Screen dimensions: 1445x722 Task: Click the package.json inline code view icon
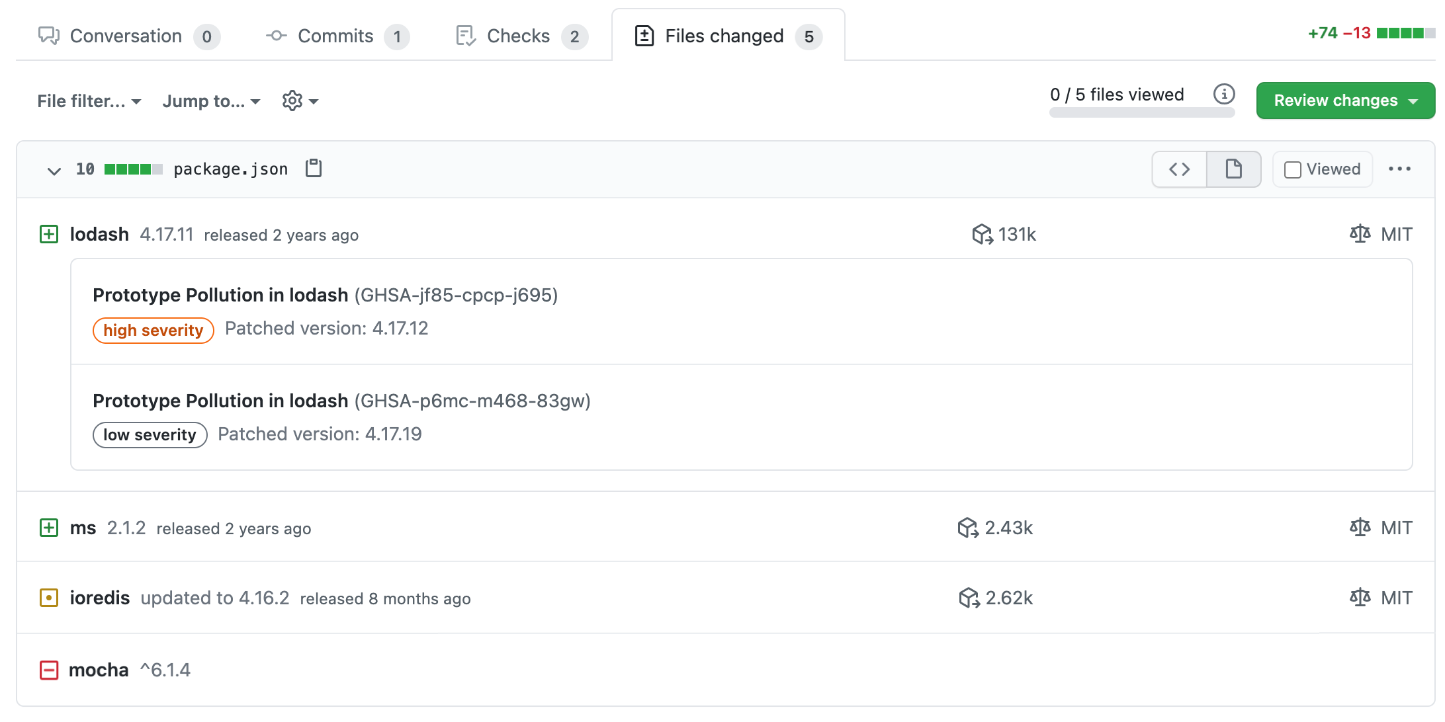coord(1180,169)
